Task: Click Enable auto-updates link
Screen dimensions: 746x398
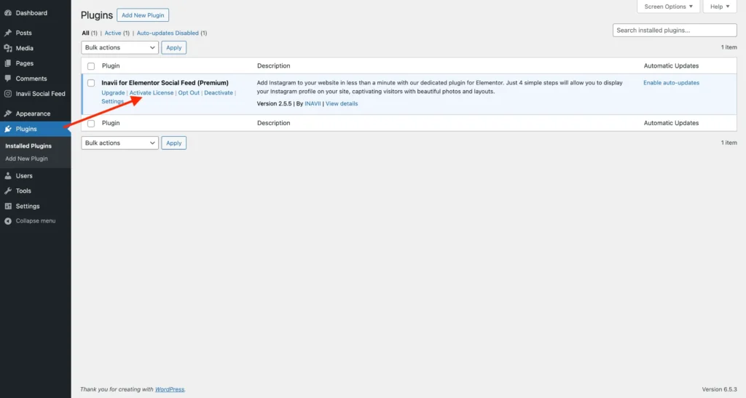Action: pyautogui.click(x=671, y=83)
